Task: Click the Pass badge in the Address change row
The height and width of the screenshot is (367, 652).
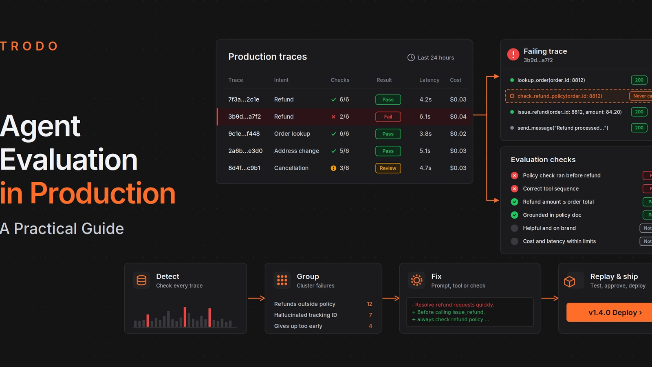Action: [x=388, y=151]
